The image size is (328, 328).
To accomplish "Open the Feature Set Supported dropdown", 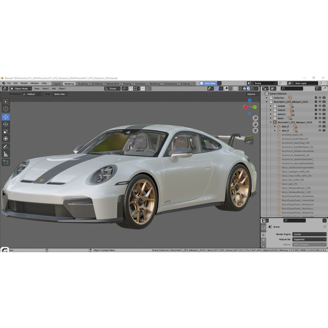I will pyautogui.click(x=309, y=240).
